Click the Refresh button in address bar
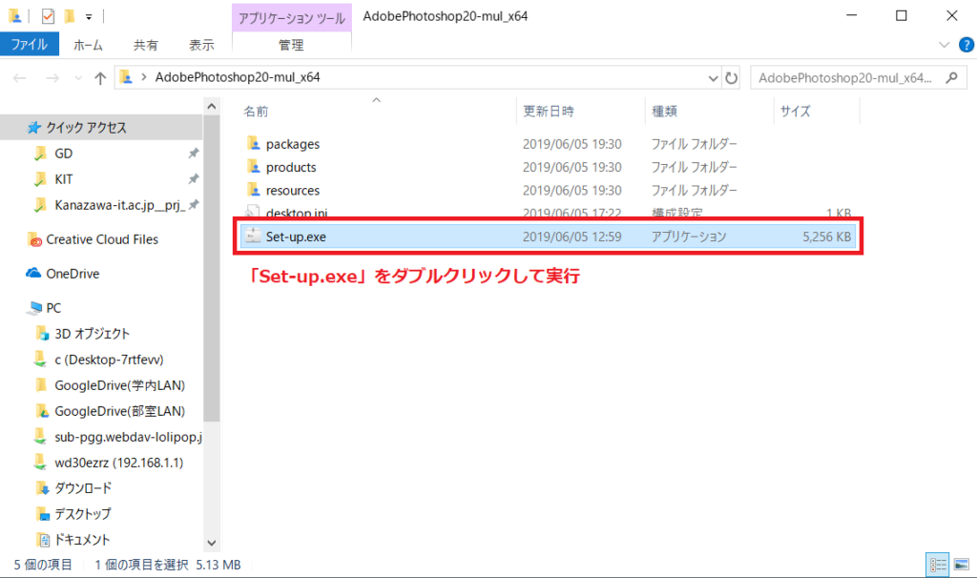Image resolution: width=977 pixels, height=578 pixels. [x=732, y=78]
